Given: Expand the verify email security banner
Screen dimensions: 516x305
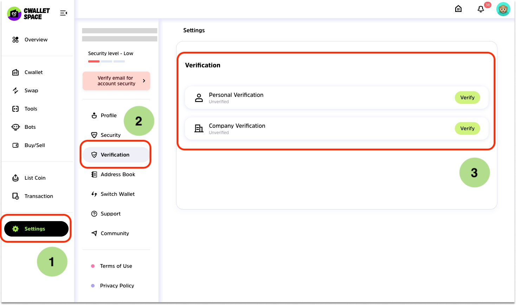Looking at the screenshot, I should [116, 81].
